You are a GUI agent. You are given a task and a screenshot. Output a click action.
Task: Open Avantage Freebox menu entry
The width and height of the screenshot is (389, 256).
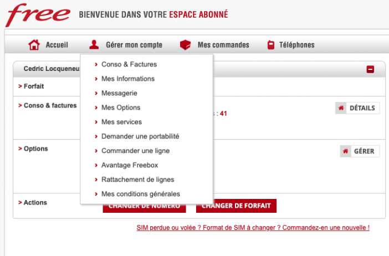(x=130, y=165)
